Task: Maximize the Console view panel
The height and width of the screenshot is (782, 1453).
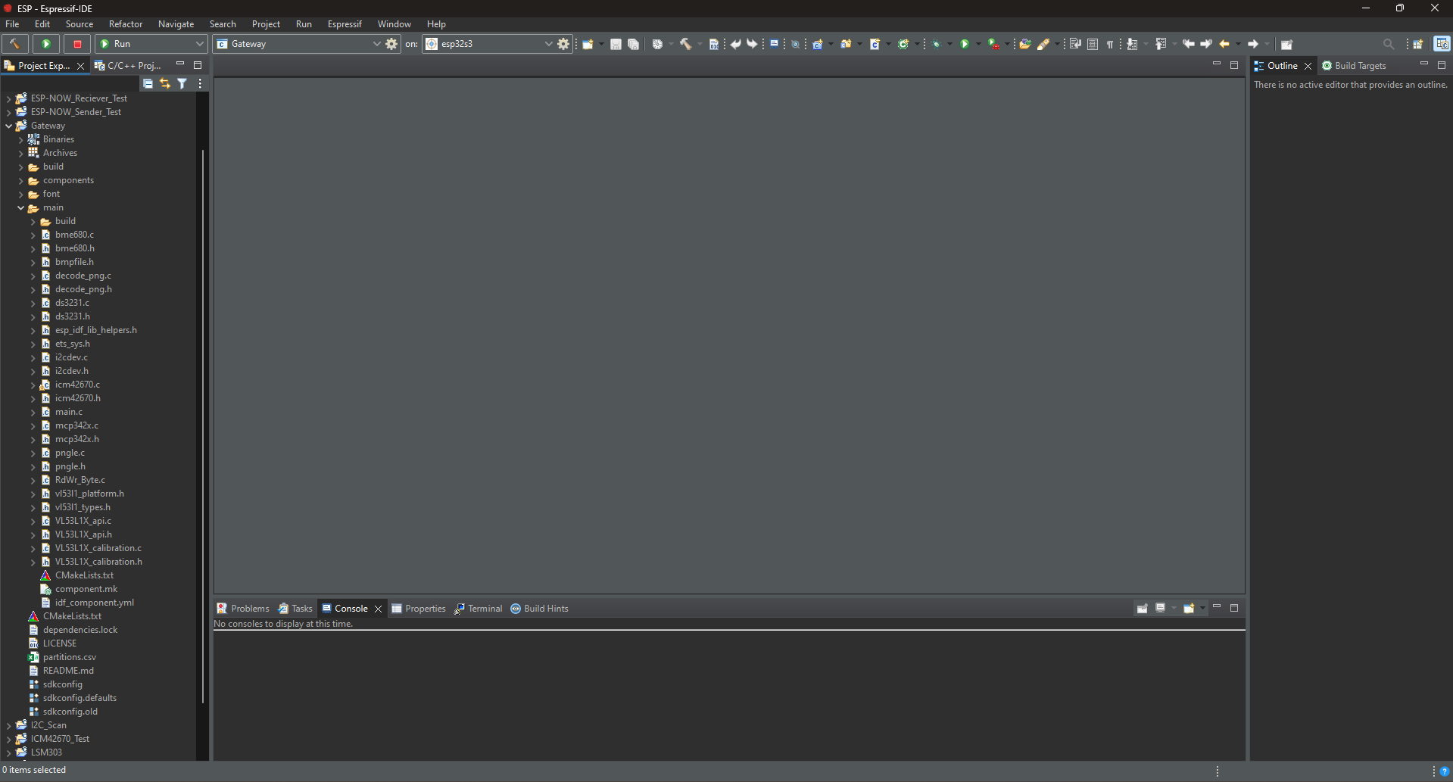Action: [x=1234, y=608]
